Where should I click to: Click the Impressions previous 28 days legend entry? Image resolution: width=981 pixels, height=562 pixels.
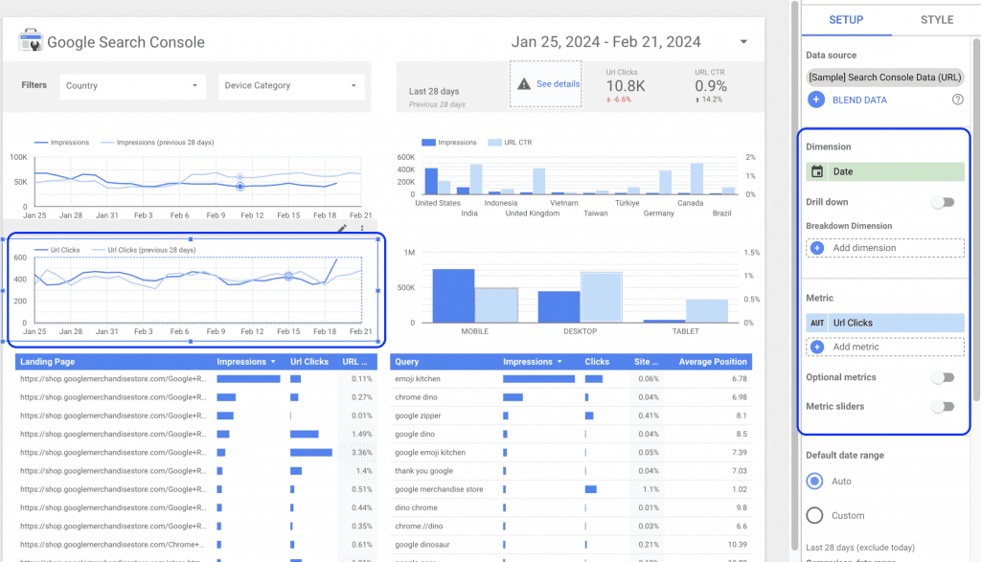[157, 143]
